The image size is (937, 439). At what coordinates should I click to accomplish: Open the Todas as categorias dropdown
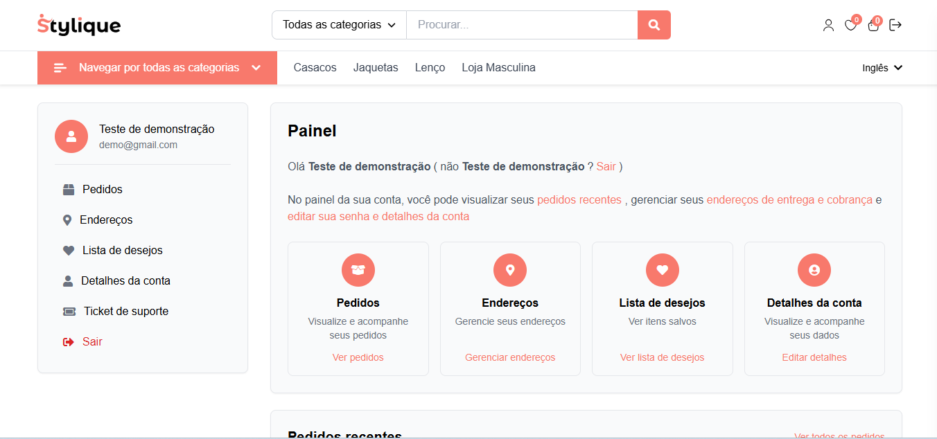point(339,25)
